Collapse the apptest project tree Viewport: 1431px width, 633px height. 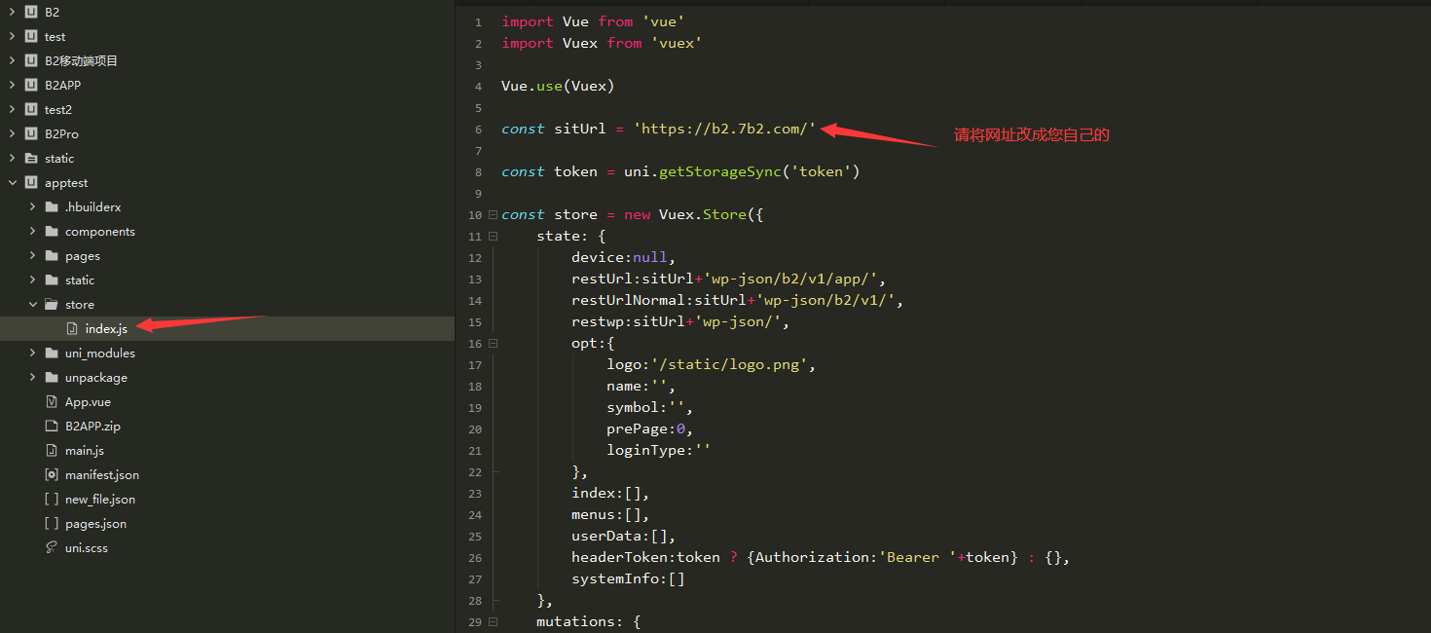(x=12, y=183)
